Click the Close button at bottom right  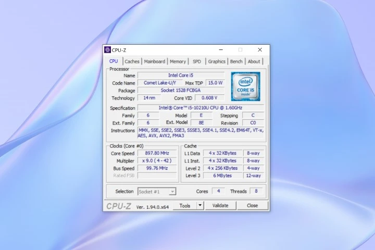(252, 205)
